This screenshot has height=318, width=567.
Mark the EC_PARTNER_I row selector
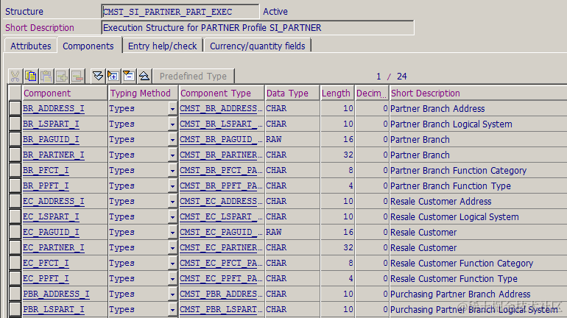(15, 248)
